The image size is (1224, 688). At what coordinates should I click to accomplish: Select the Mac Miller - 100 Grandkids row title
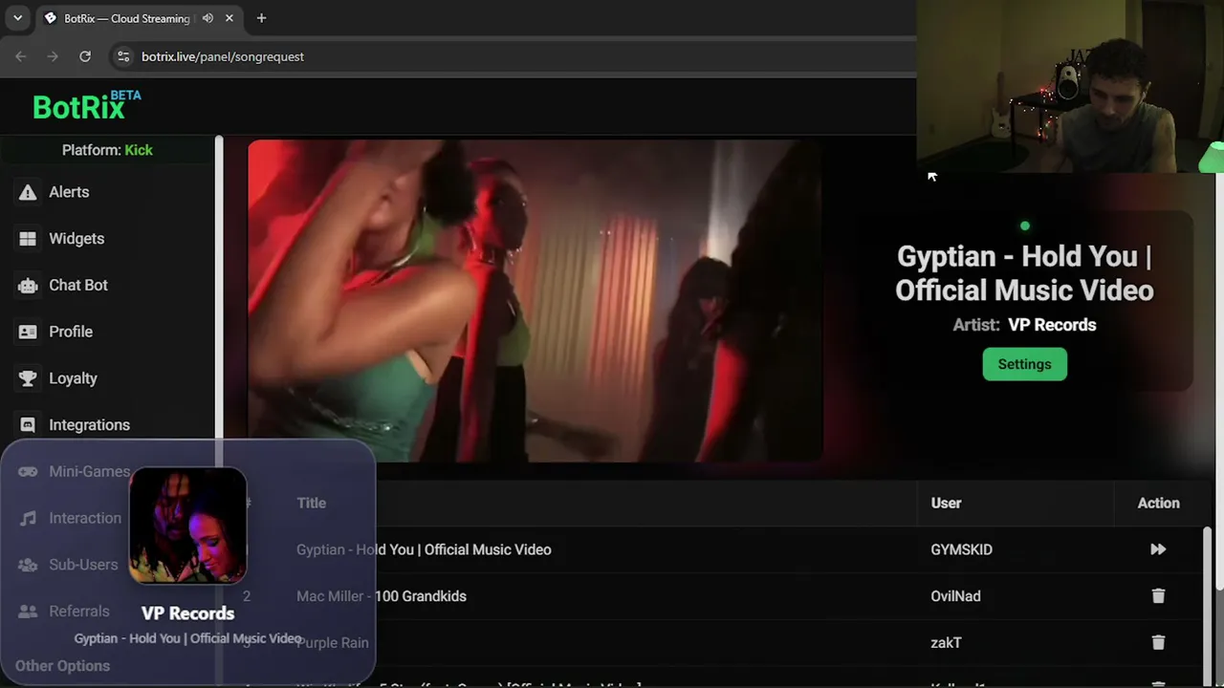tap(382, 596)
